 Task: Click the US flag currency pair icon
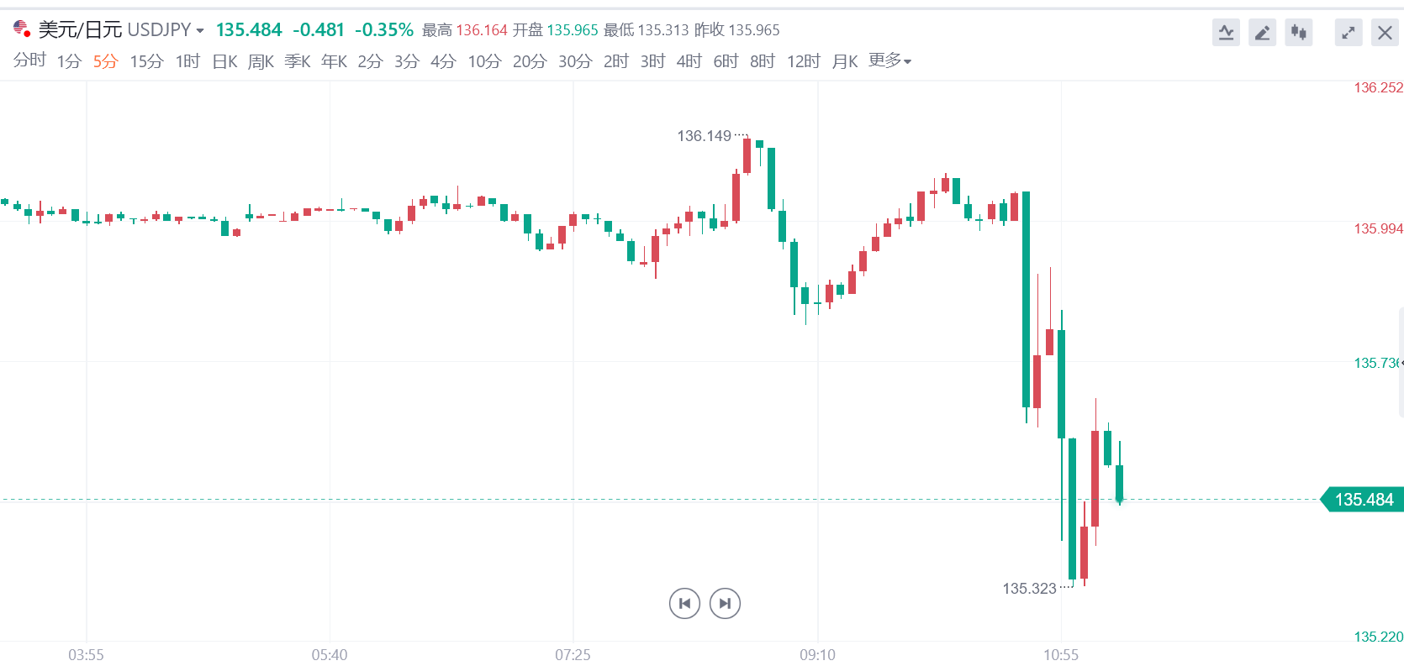(x=22, y=29)
